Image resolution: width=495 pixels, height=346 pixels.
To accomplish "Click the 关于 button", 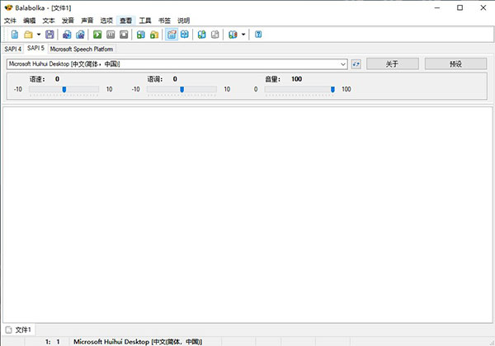I will tap(391, 63).
